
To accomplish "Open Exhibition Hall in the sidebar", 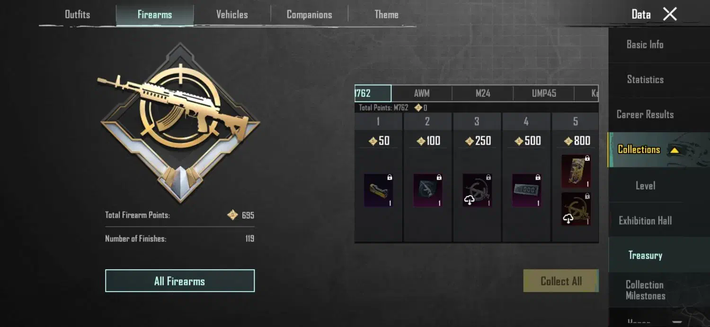I will point(645,220).
